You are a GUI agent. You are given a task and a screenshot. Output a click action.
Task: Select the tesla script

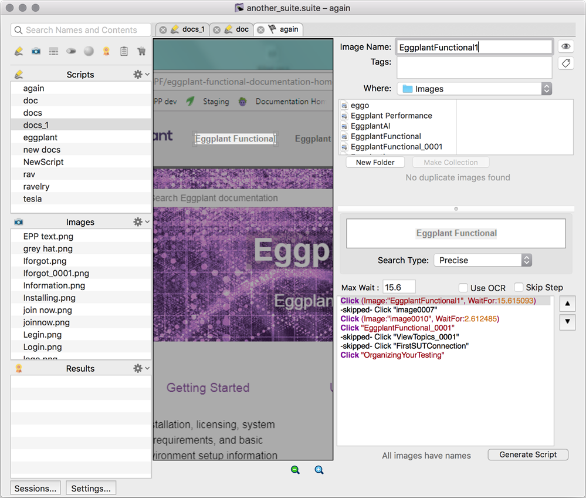pos(81,198)
